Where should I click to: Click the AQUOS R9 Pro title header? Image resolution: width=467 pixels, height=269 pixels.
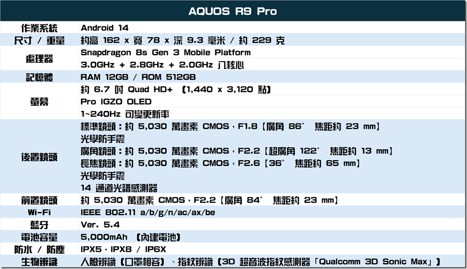coord(233,12)
